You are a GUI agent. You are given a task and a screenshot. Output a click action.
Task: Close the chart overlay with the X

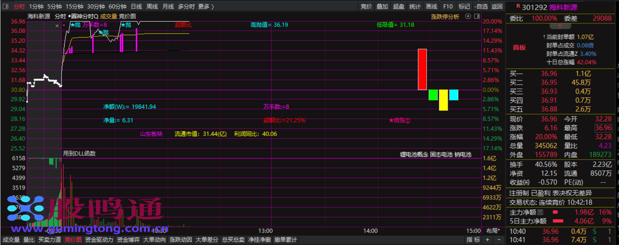click(x=57, y=26)
